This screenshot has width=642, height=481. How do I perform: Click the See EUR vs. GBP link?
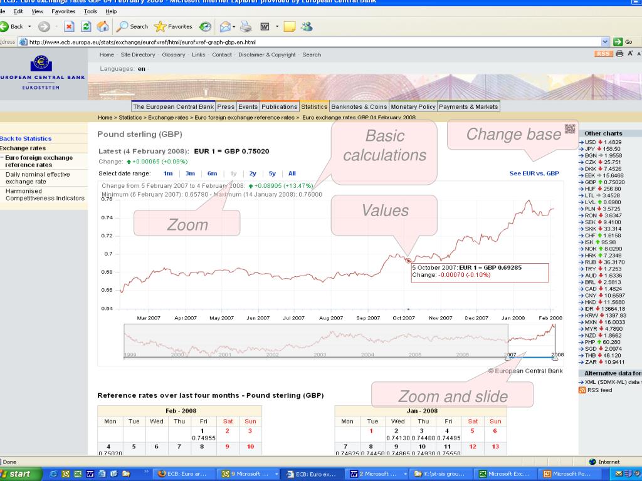click(x=534, y=173)
